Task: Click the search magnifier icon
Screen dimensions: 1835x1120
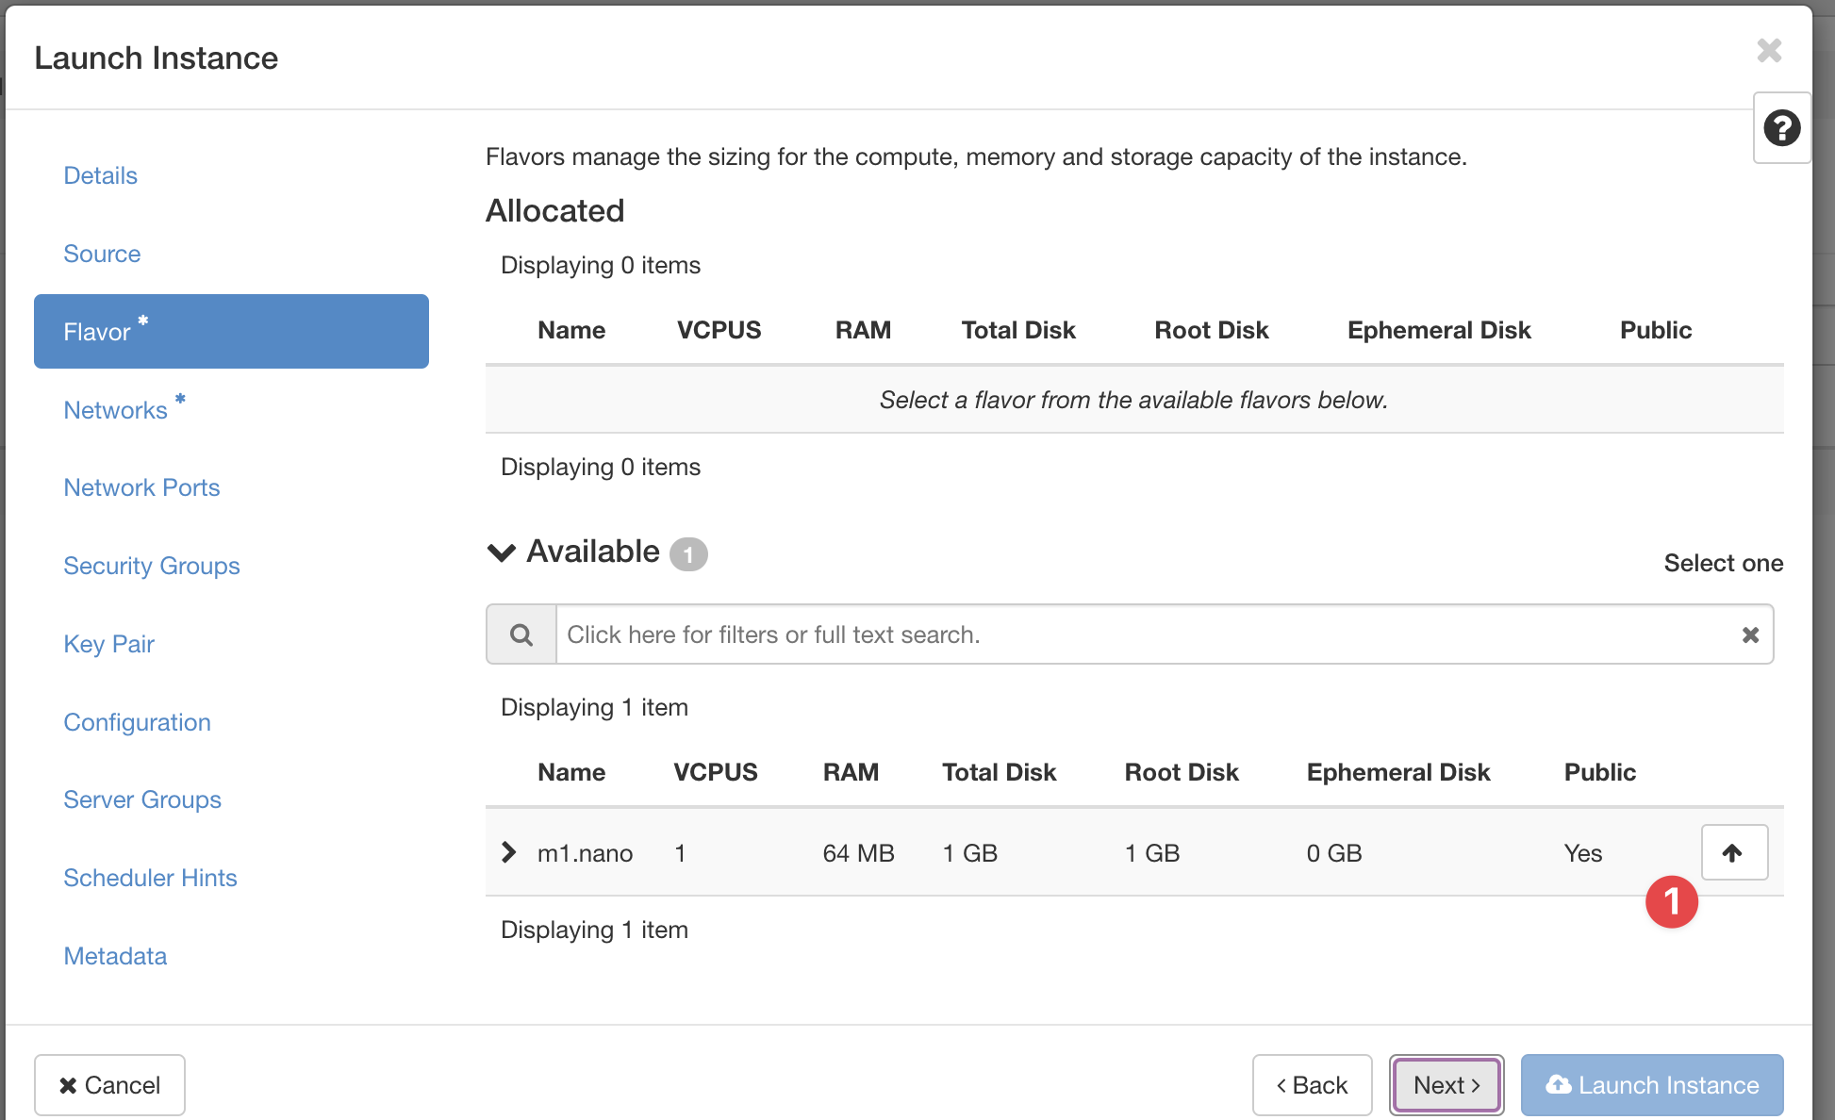Action: tap(521, 634)
